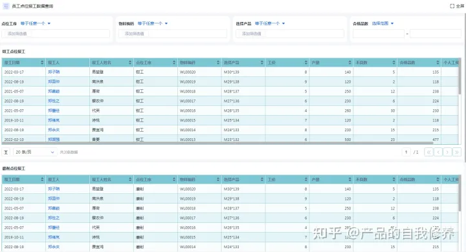Focus the 点检工序 filter value input
This screenshot has width=466, height=252.
(56, 34)
